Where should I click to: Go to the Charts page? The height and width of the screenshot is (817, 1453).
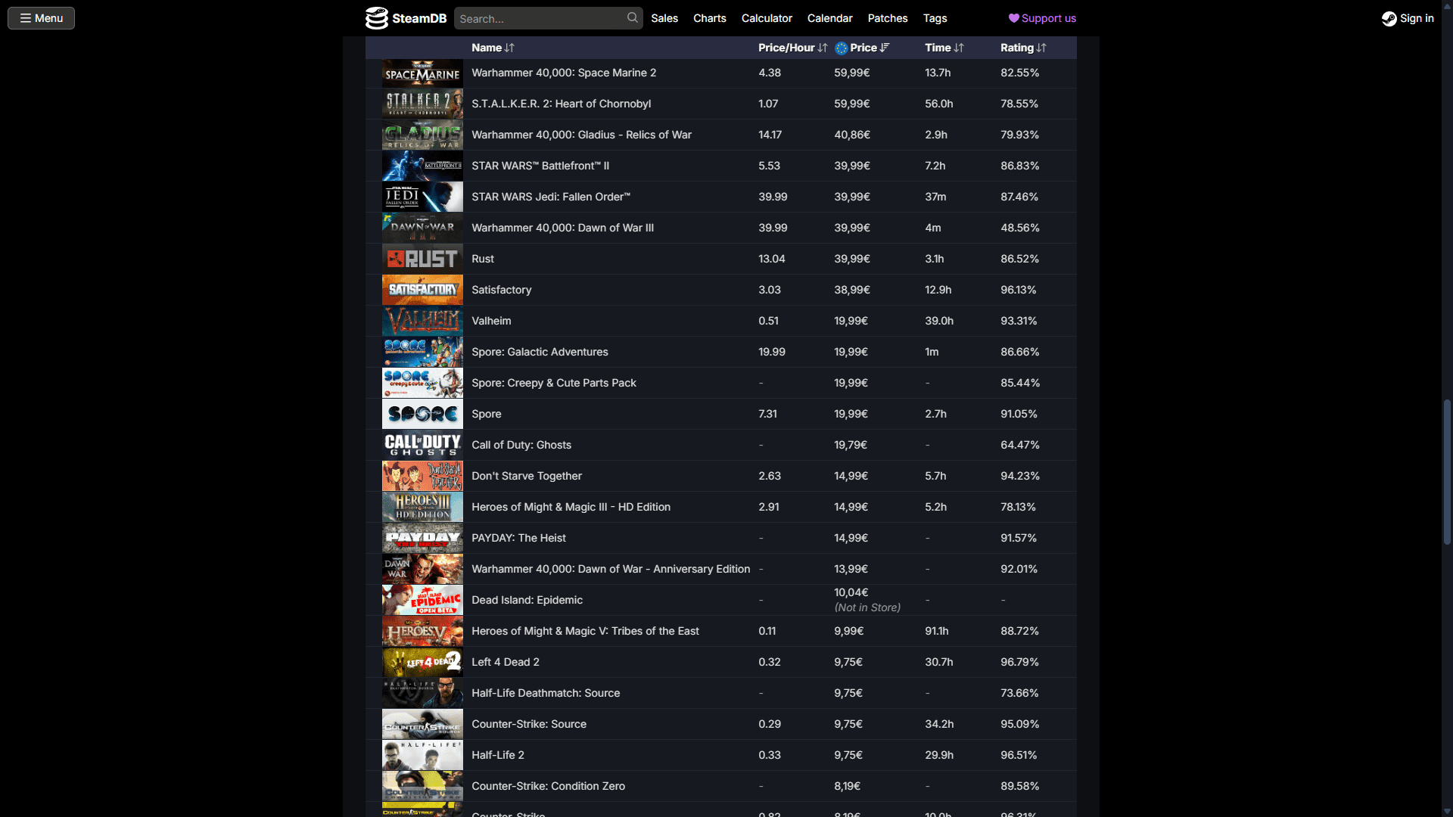[709, 18]
